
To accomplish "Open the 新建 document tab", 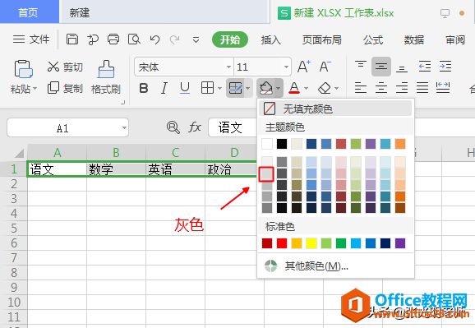I will (x=165, y=12).
